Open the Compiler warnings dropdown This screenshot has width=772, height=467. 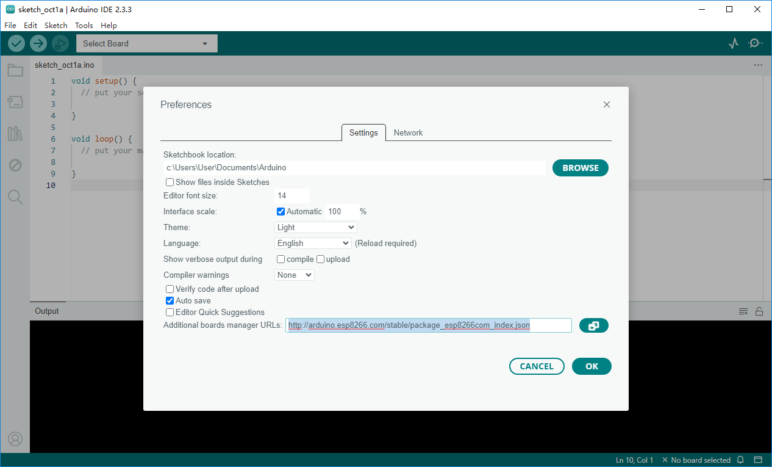point(295,275)
